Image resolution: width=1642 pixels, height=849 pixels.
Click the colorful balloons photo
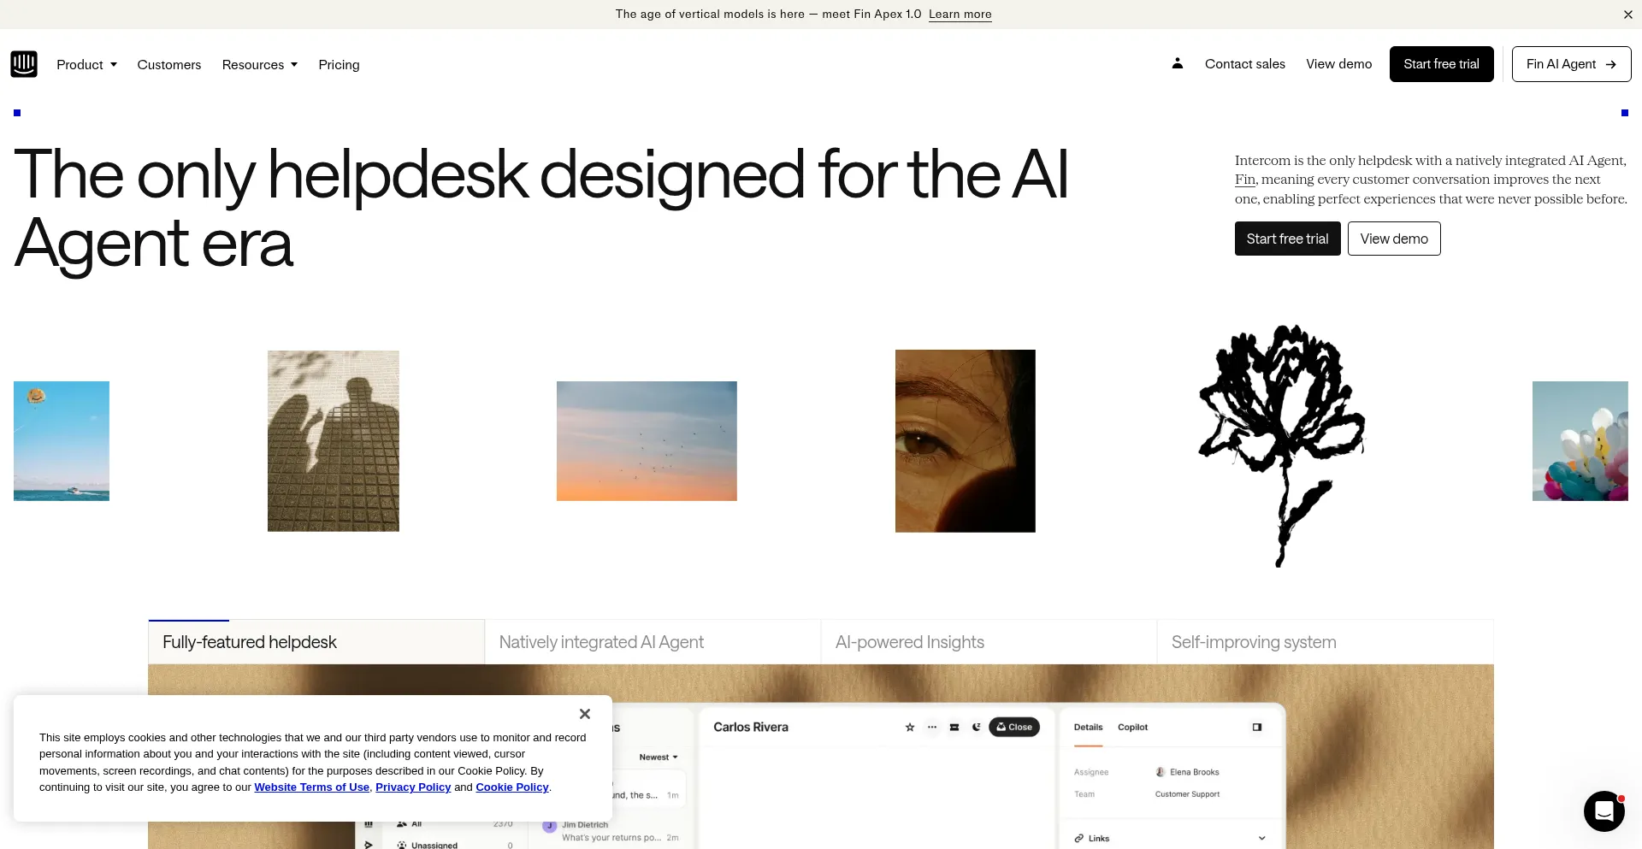click(x=1580, y=441)
